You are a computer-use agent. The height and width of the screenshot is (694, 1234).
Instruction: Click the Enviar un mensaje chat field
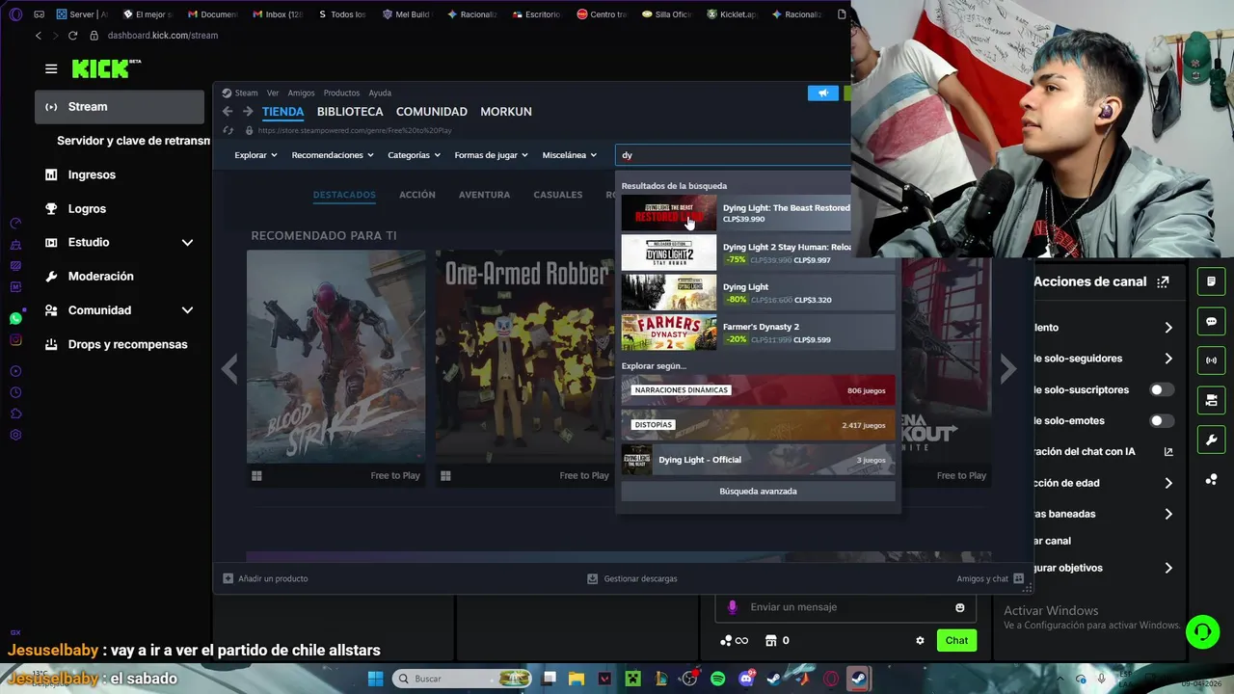click(845, 607)
